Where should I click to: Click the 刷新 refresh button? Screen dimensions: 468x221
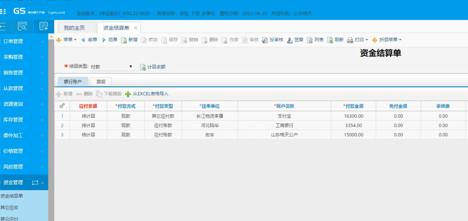click(336, 39)
